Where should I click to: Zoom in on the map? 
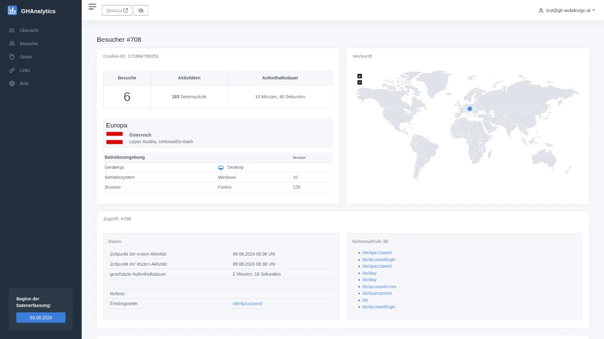click(359, 76)
